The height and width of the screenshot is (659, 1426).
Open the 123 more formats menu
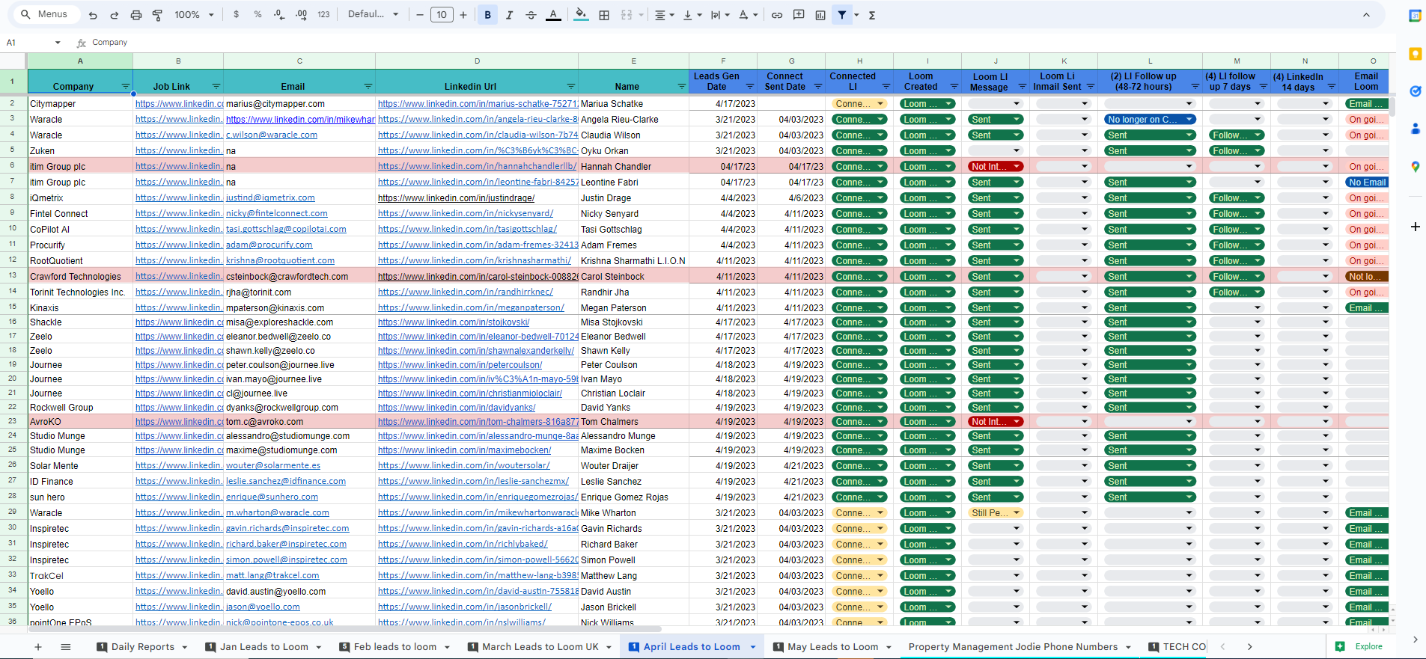[323, 15]
